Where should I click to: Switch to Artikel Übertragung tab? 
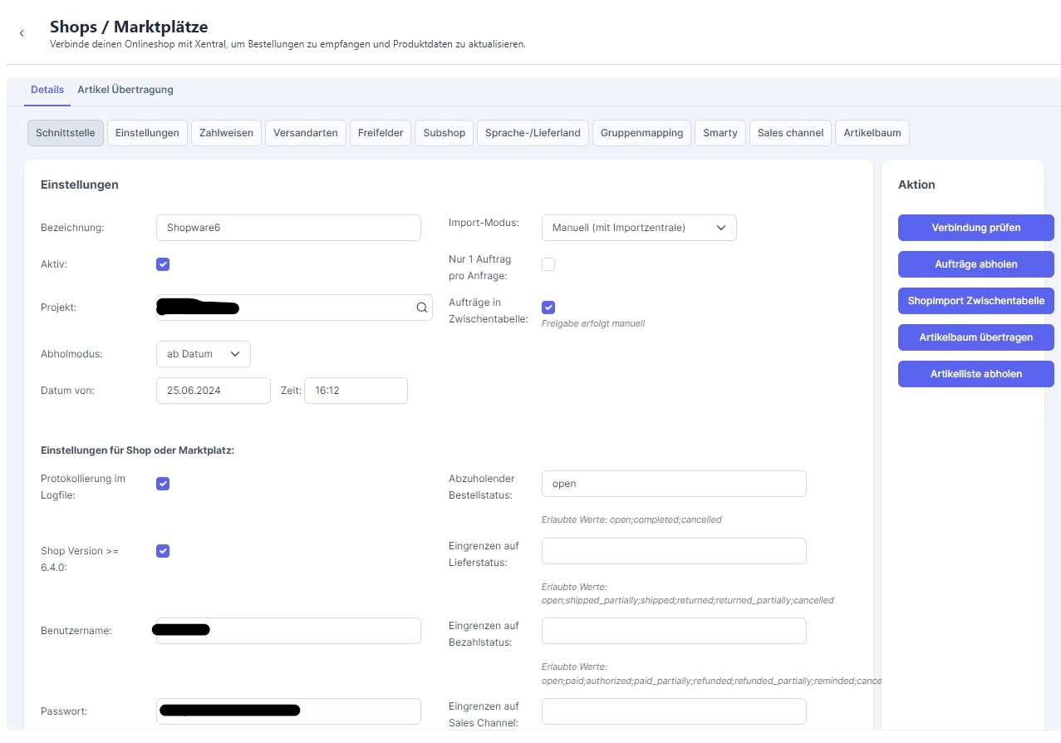[125, 90]
